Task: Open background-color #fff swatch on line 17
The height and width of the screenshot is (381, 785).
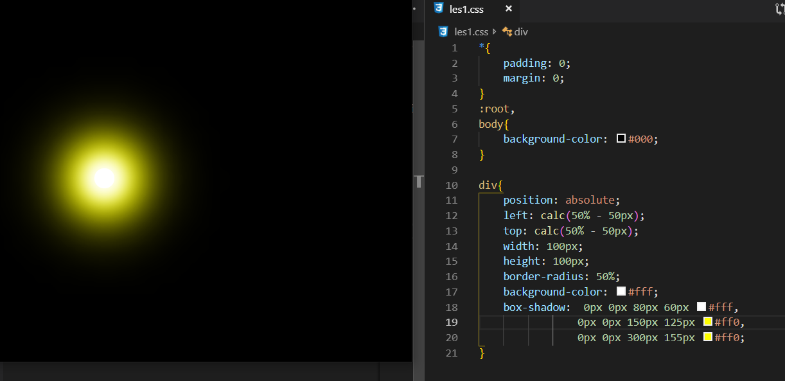Action: (x=621, y=292)
